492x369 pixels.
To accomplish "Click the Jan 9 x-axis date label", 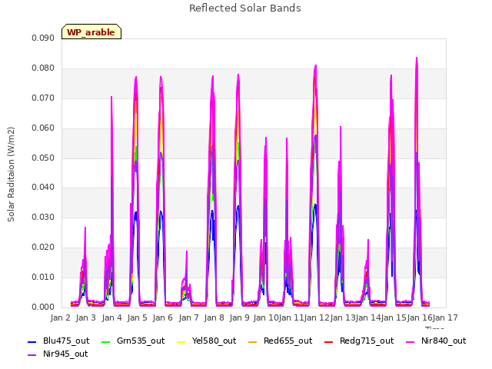I will [239, 317].
